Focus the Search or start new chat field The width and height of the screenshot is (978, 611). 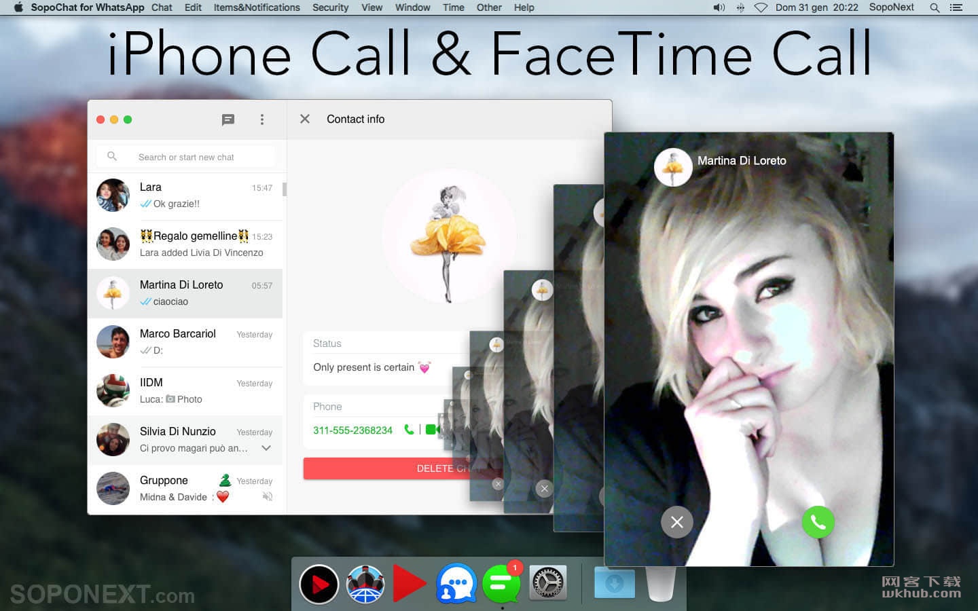click(x=186, y=157)
